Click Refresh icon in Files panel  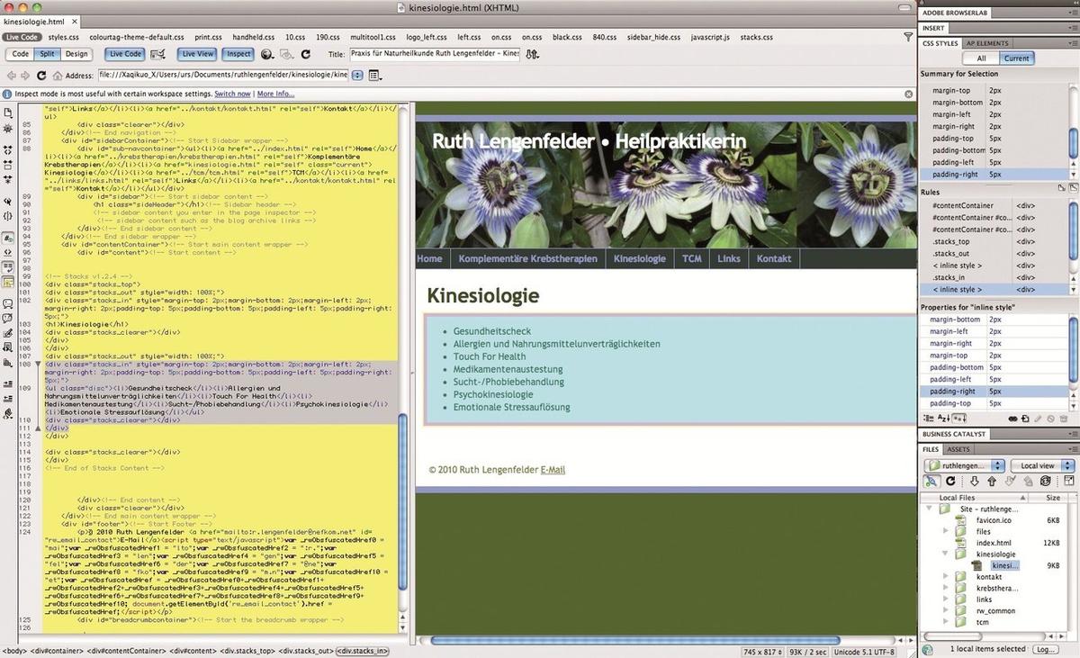pos(950,482)
